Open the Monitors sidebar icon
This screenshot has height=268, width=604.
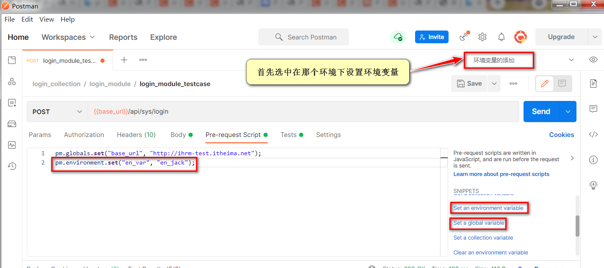(12, 145)
